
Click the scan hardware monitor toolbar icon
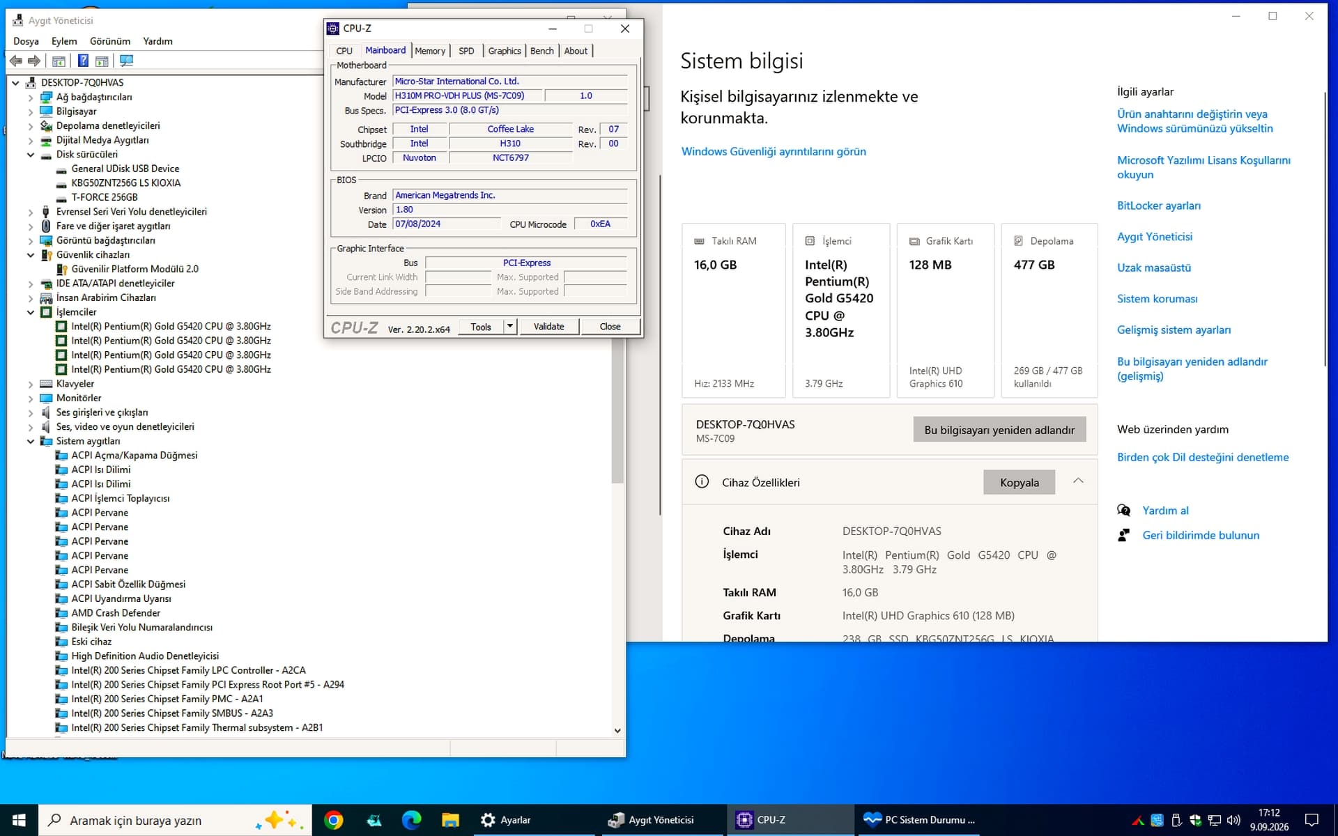(126, 61)
